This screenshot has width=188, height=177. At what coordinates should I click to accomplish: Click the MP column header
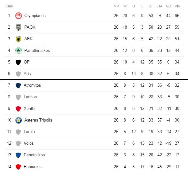tap(116, 6)
